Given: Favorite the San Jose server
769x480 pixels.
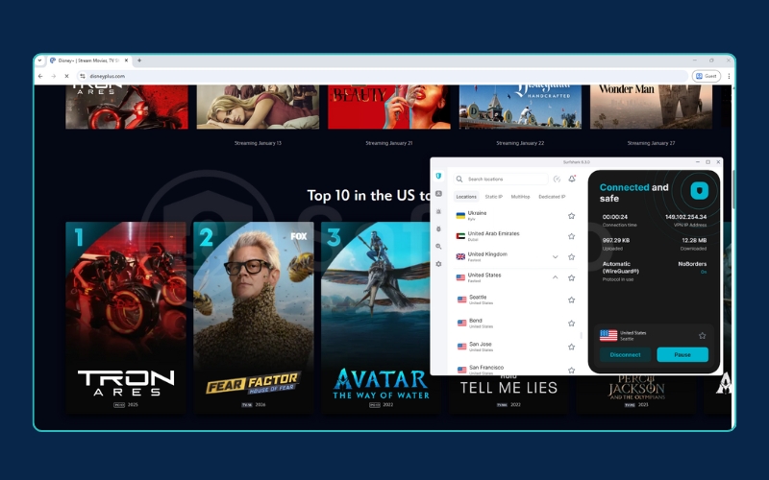Looking at the screenshot, I should tap(571, 347).
